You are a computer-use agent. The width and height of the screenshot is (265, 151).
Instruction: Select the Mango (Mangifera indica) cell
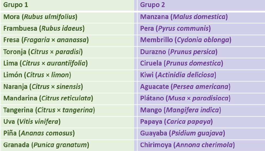click(x=201, y=110)
